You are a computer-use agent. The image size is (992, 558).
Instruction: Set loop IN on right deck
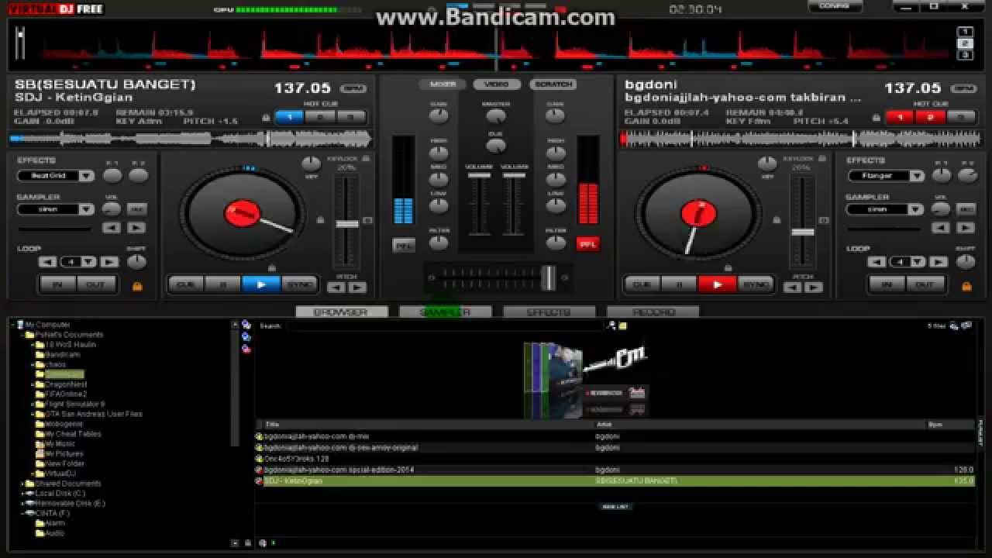pyautogui.click(x=887, y=284)
